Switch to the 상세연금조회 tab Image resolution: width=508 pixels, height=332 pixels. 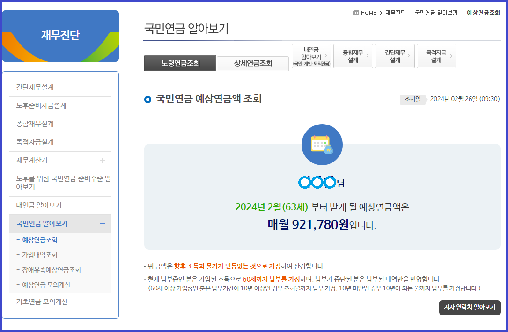click(253, 63)
